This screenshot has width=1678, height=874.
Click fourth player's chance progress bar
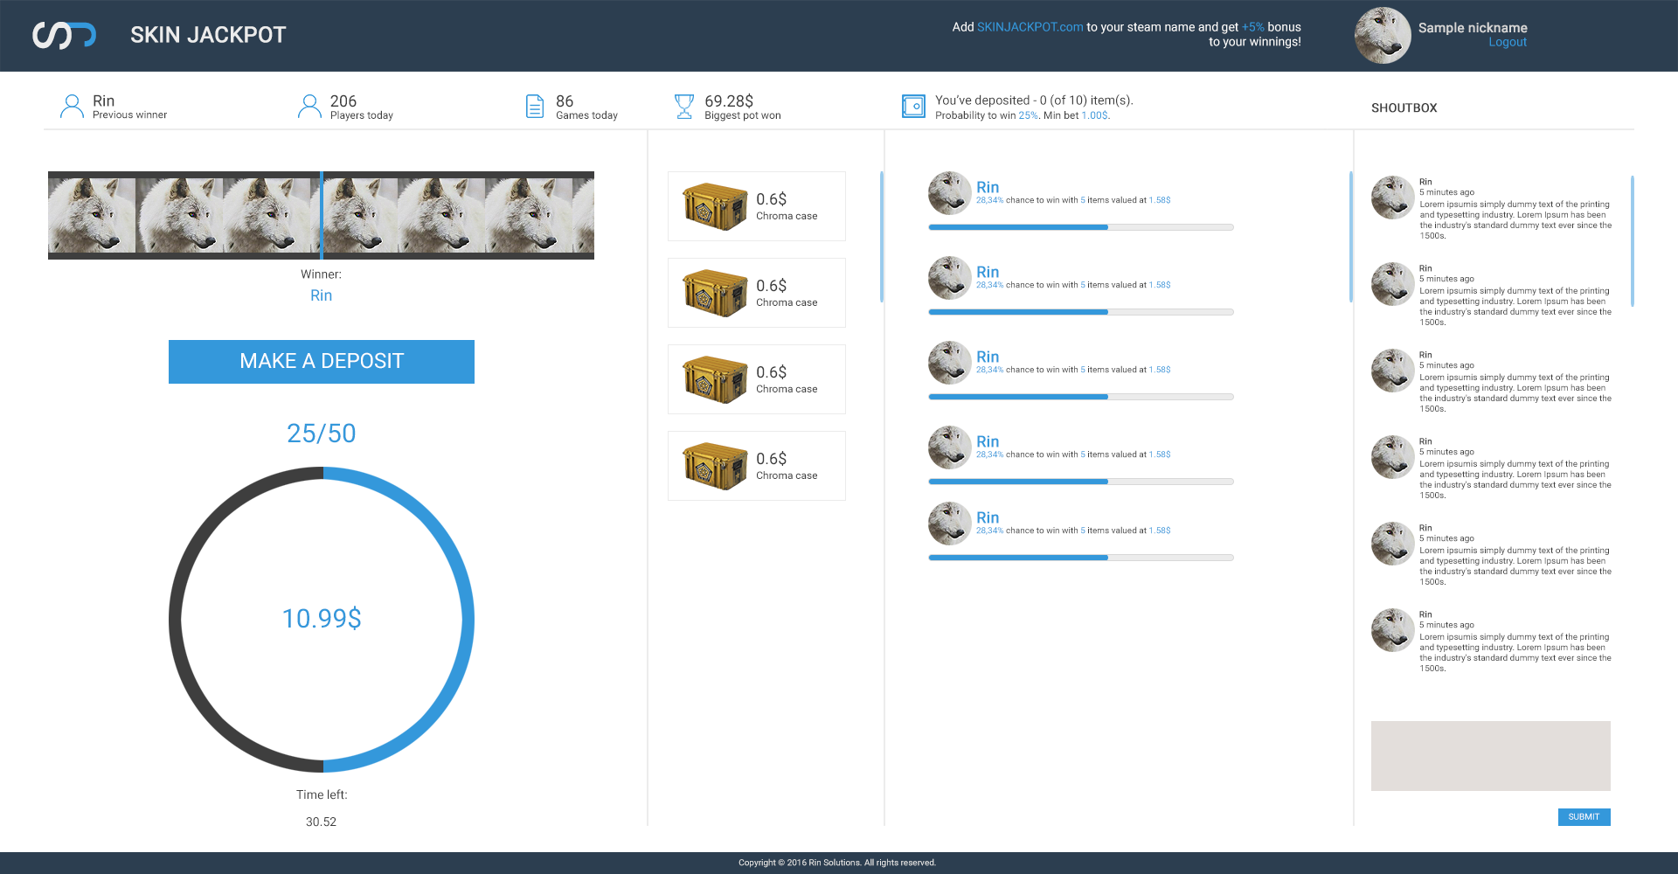(x=1081, y=482)
